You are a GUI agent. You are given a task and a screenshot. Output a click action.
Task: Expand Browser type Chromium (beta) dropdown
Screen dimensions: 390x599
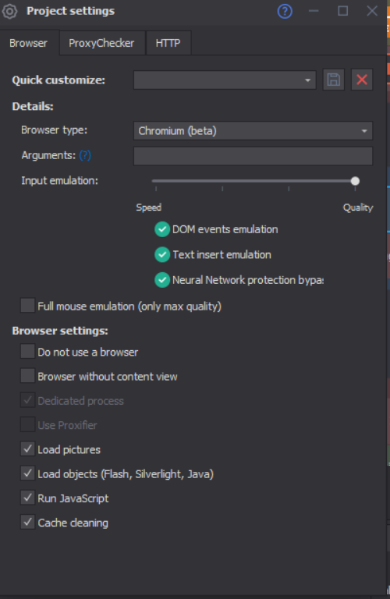[x=253, y=131]
